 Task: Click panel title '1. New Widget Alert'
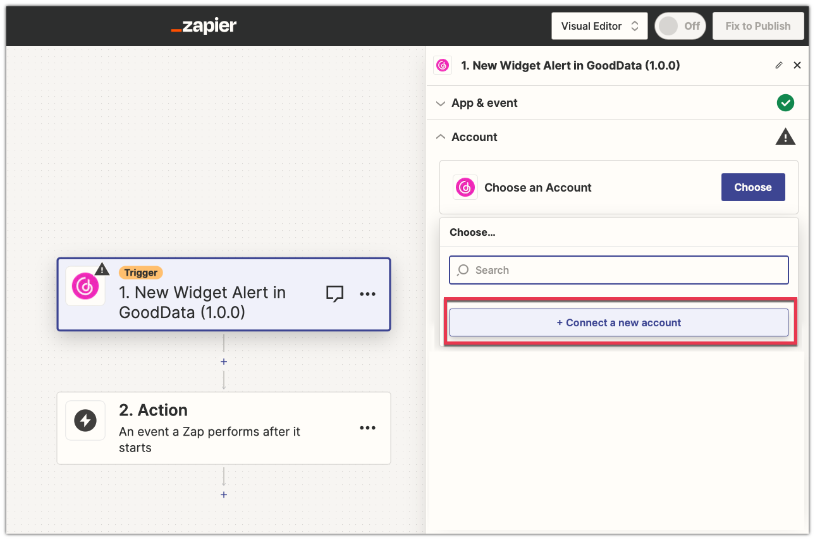570,65
